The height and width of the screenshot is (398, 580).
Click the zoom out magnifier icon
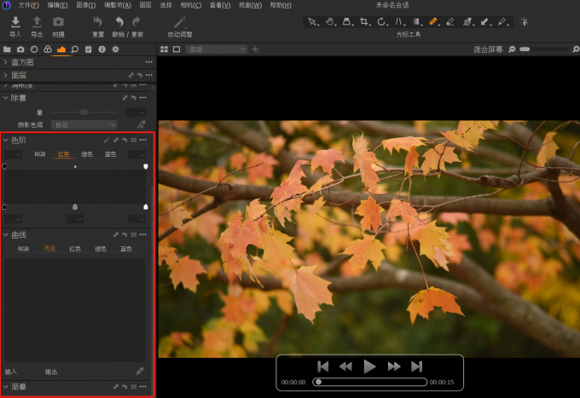(x=512, y=49)
